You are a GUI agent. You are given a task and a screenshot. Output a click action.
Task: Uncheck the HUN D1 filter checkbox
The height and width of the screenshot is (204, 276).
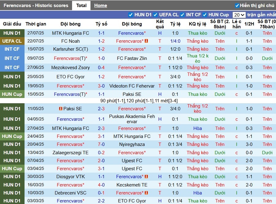point(130,15)
